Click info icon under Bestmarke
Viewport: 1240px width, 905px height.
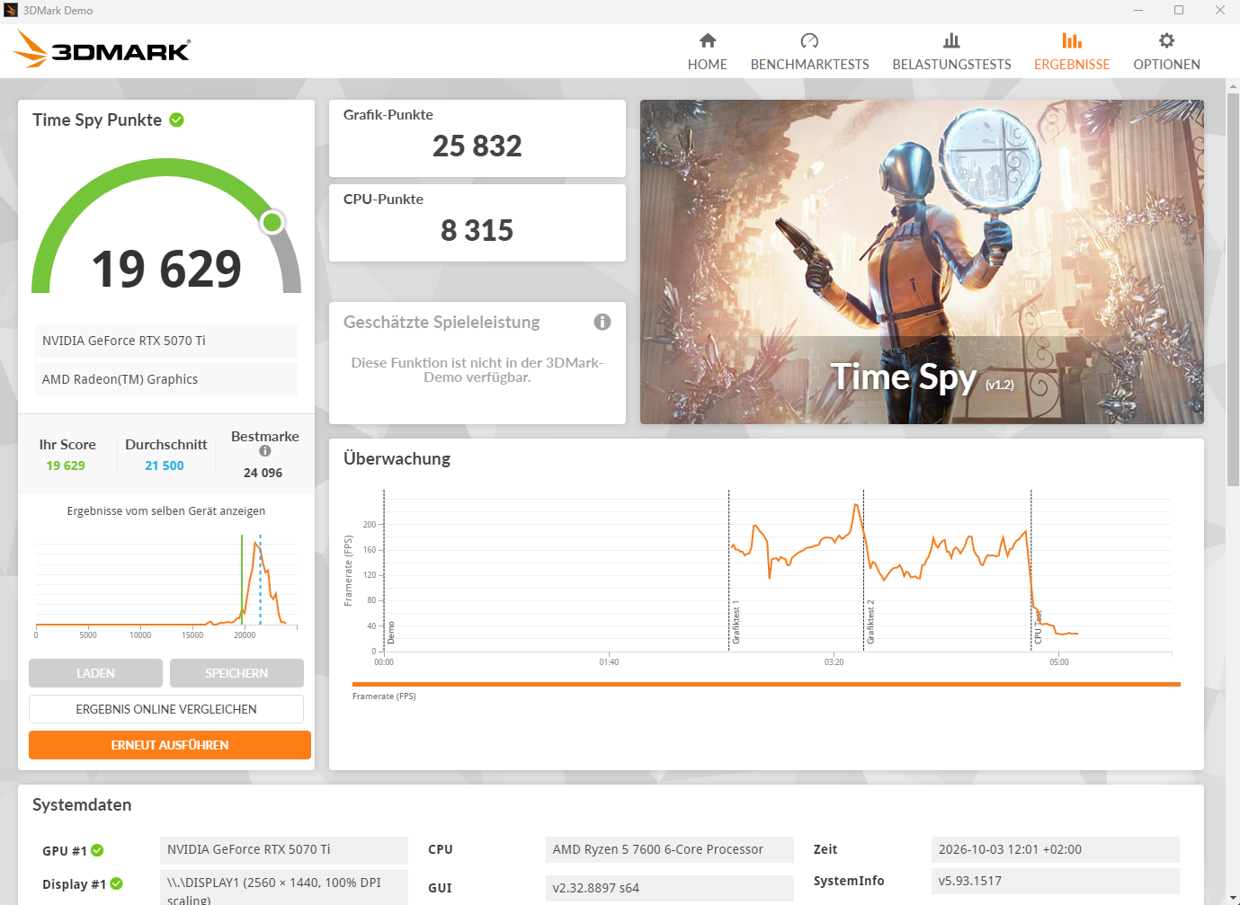(x=265, y=451)
